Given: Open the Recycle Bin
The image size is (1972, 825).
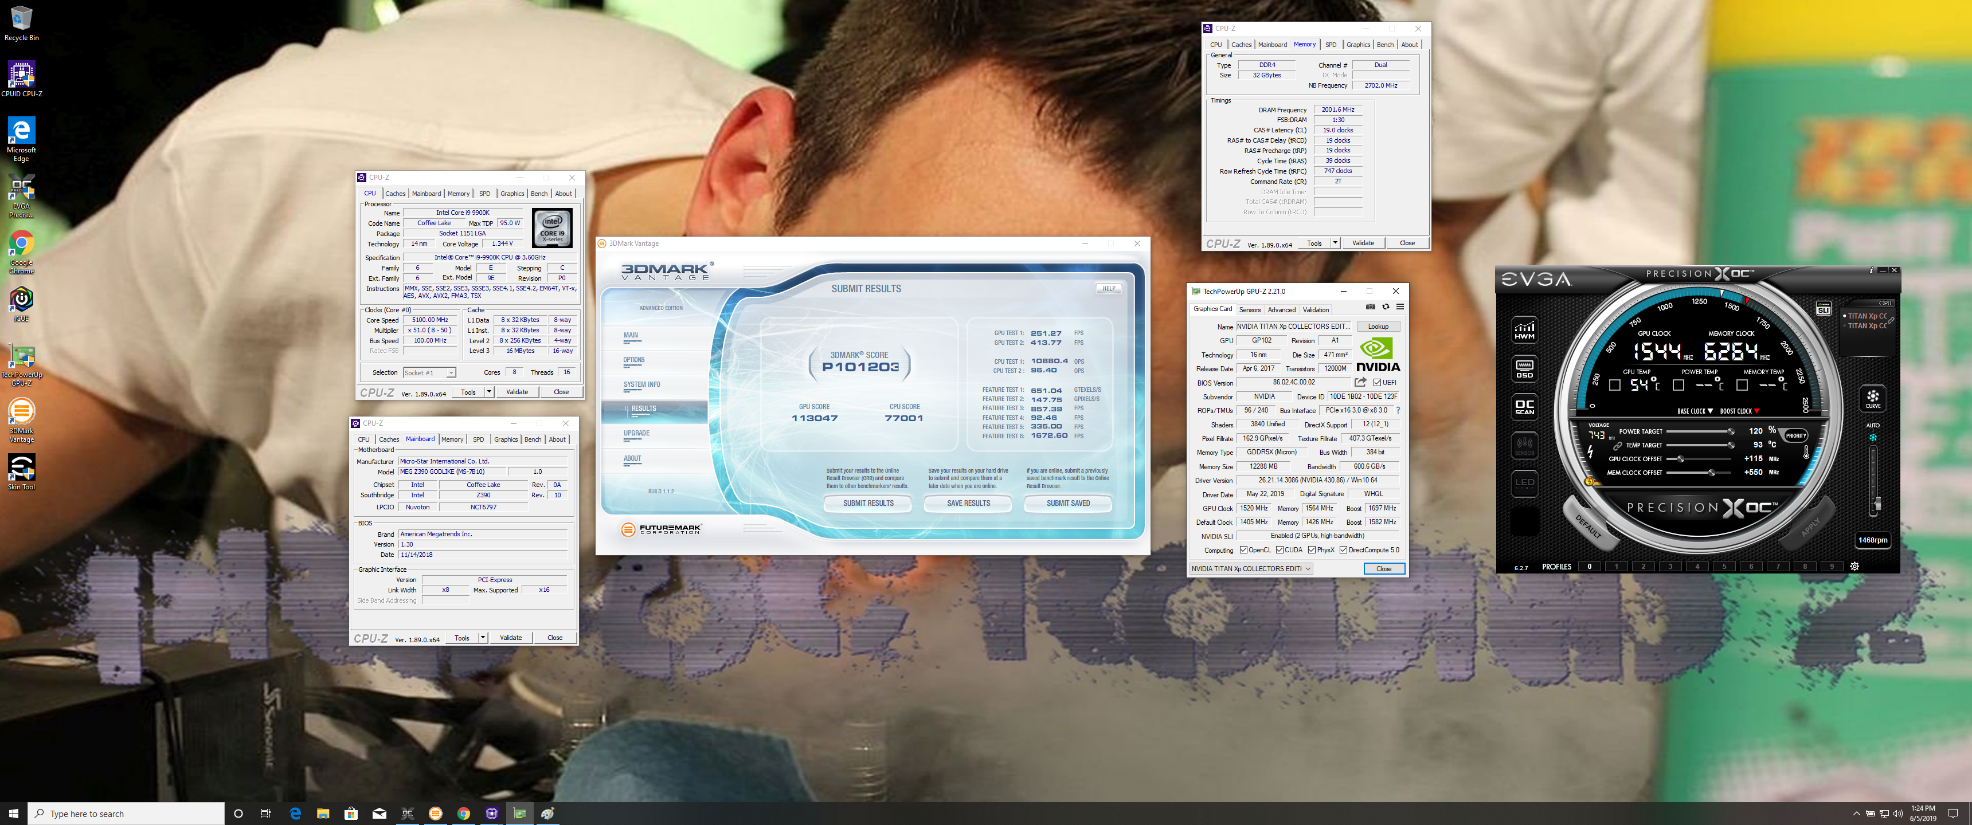Looking at the screenshot, I should point(21,23).
